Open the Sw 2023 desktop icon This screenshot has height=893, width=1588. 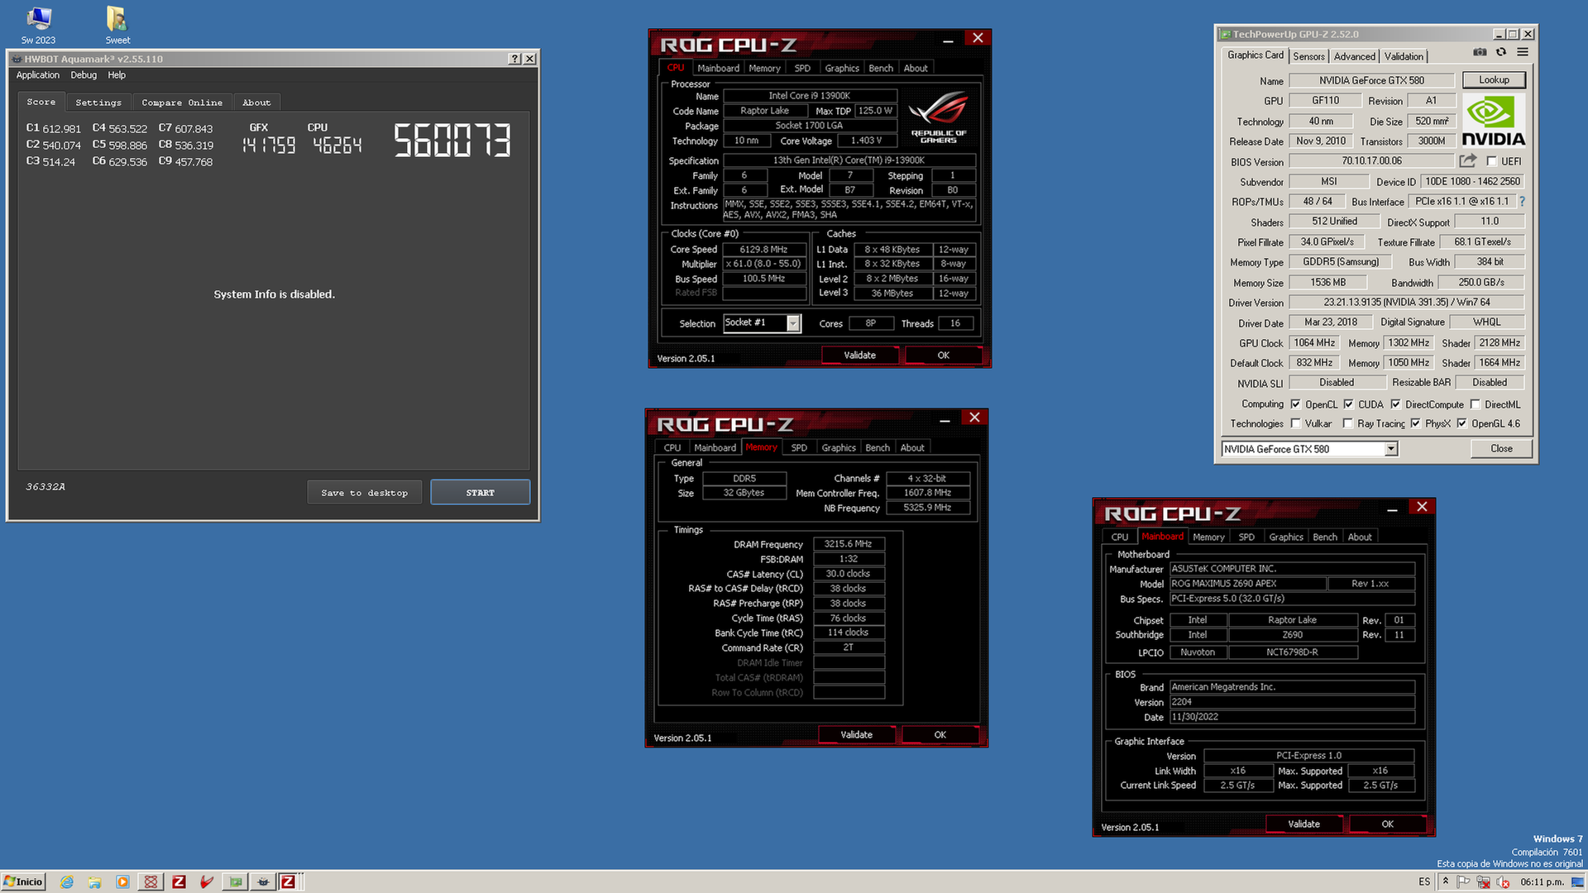click(39, 25)
